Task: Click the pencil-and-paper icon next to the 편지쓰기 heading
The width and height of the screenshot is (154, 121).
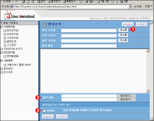Action: click(x=45, y=24)
